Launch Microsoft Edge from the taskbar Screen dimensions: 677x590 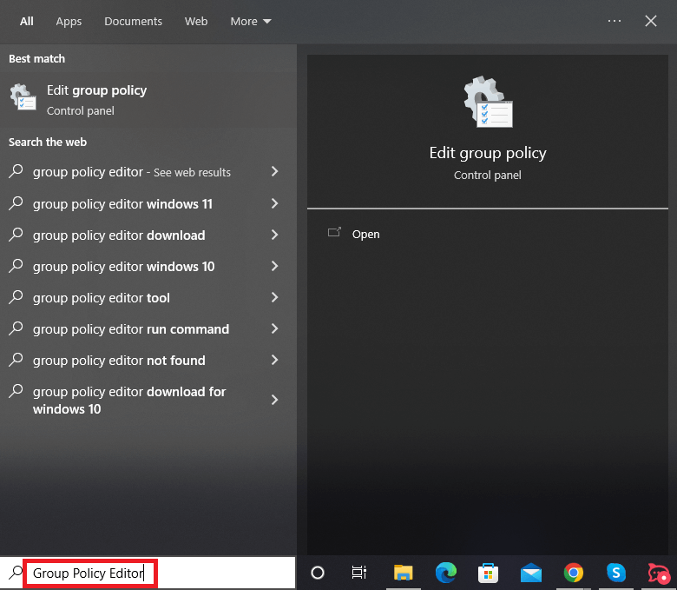(445, 573)
